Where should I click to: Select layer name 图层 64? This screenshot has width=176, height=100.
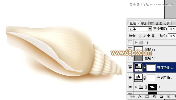click(x=150, y=49)
